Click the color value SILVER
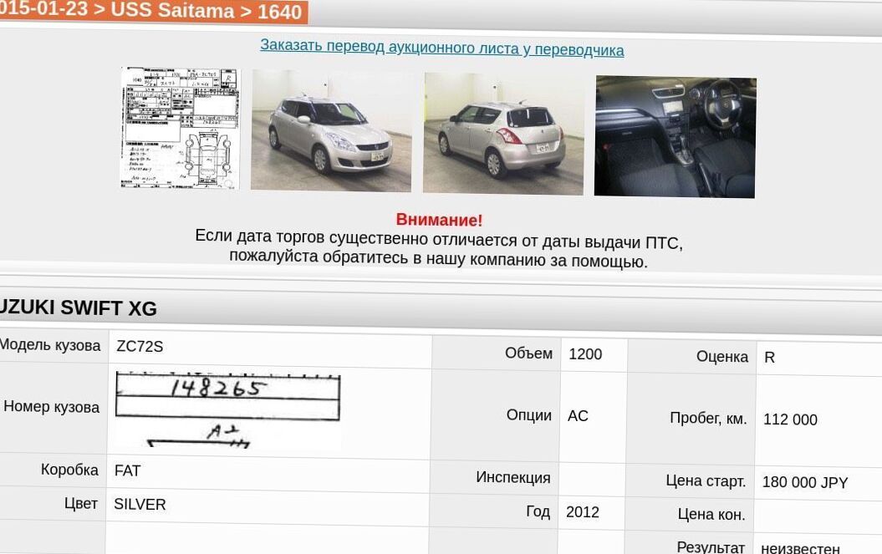The height and width of the screenshot is (554, 882). tap(140, 504)
